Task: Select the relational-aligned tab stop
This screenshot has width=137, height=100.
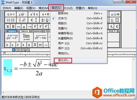Action: click(25, 50)
